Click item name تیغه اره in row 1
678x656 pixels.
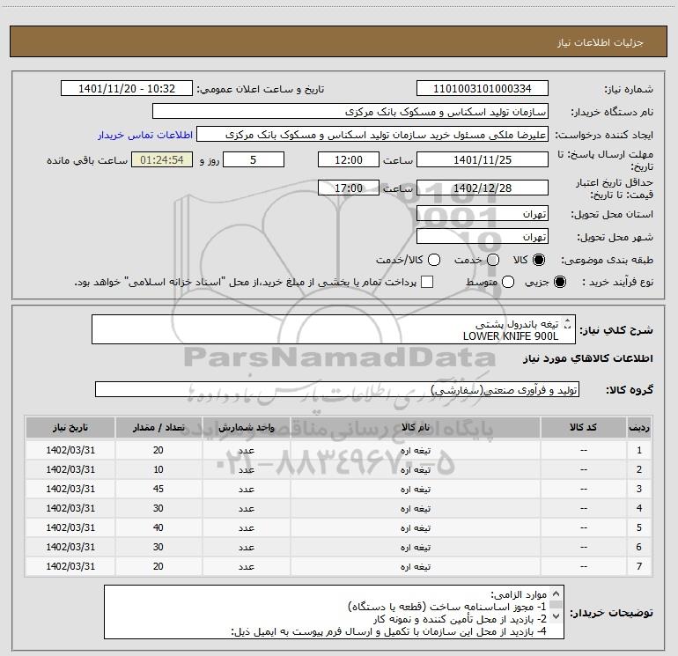point(416,450)
